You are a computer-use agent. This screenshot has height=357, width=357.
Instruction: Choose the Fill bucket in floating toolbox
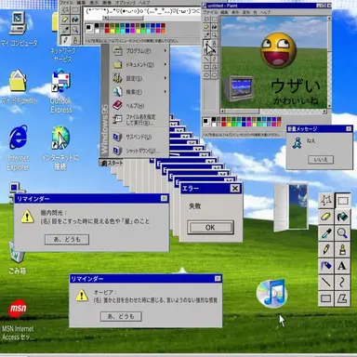pyautogui.click(x=342, y=217)
